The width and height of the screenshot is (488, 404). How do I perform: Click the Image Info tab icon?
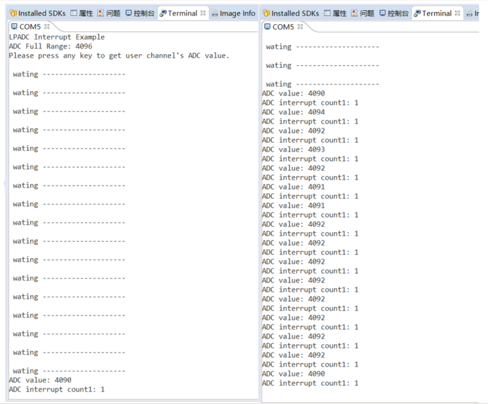pyautogui.click(x=215, y=14)
